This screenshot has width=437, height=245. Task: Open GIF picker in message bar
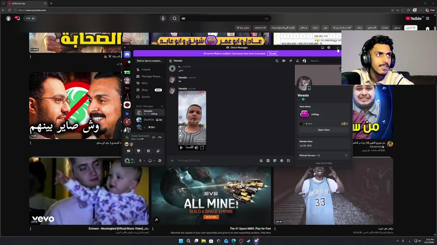[x=268, y=161]
